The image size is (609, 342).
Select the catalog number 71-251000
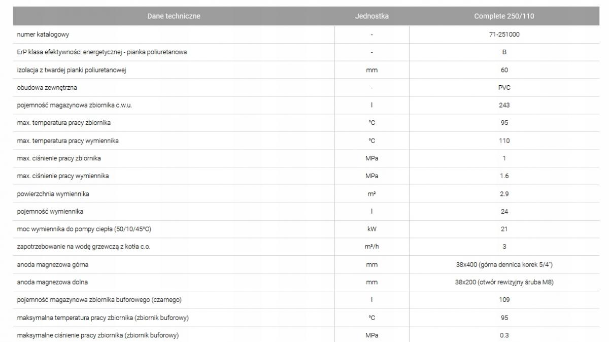(x=504, y=35)
